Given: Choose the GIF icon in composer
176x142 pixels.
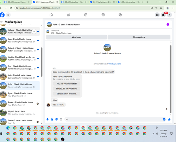Looking at the screenshot, I should [x=61, y=119].
